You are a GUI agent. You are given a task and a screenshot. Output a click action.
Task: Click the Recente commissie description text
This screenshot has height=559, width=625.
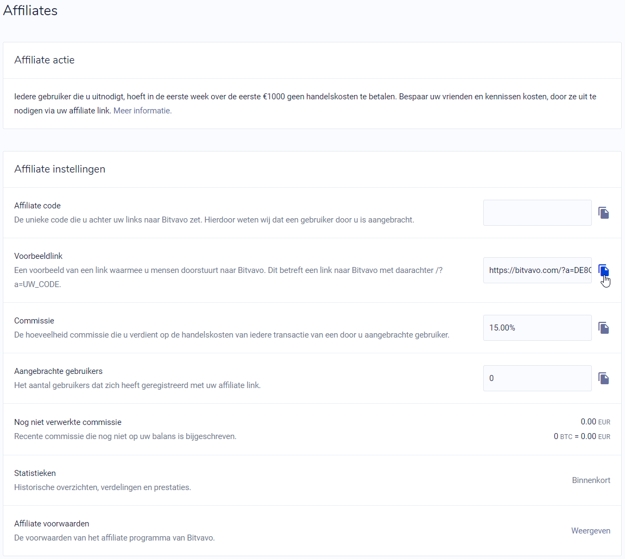pos(125,436)
